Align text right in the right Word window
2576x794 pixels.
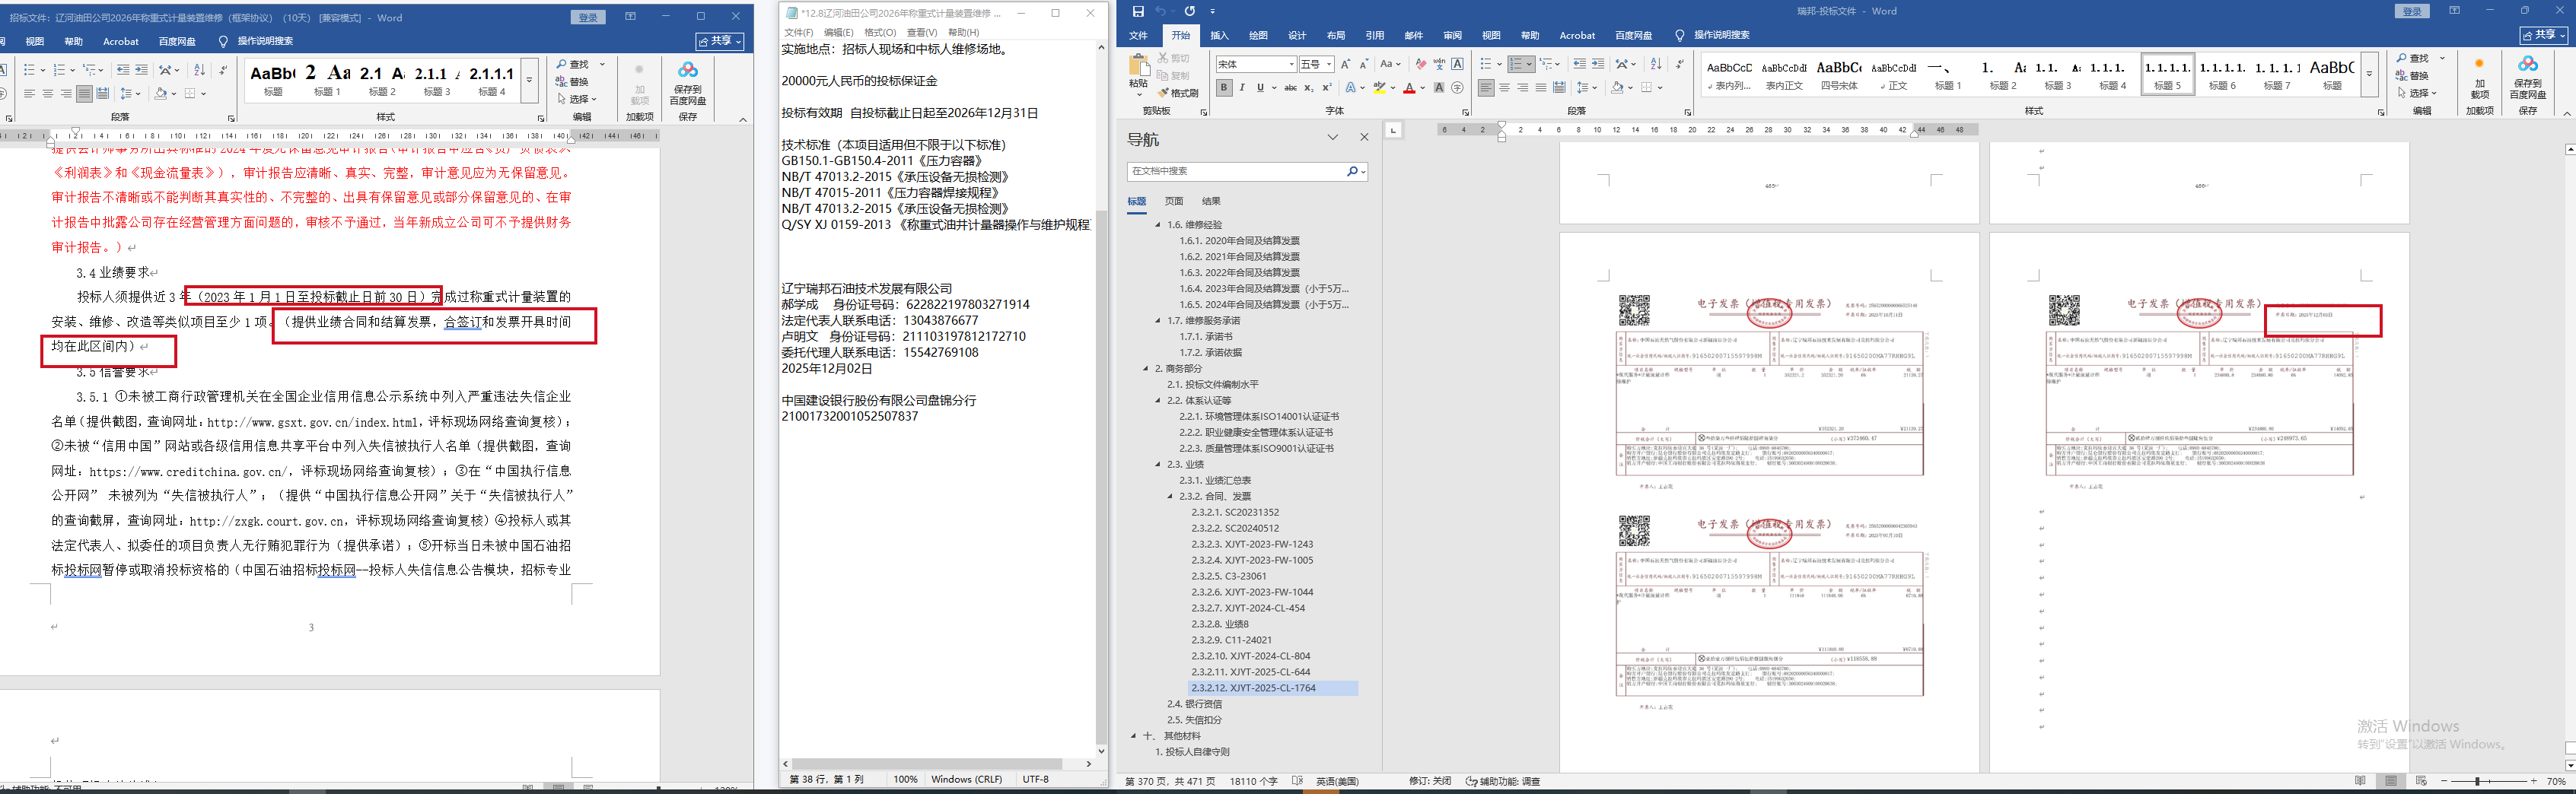tap(1523, 88)
